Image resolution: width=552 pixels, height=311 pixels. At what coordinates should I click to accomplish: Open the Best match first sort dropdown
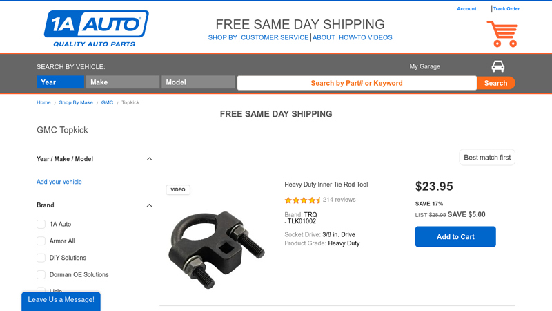(487, 158)
